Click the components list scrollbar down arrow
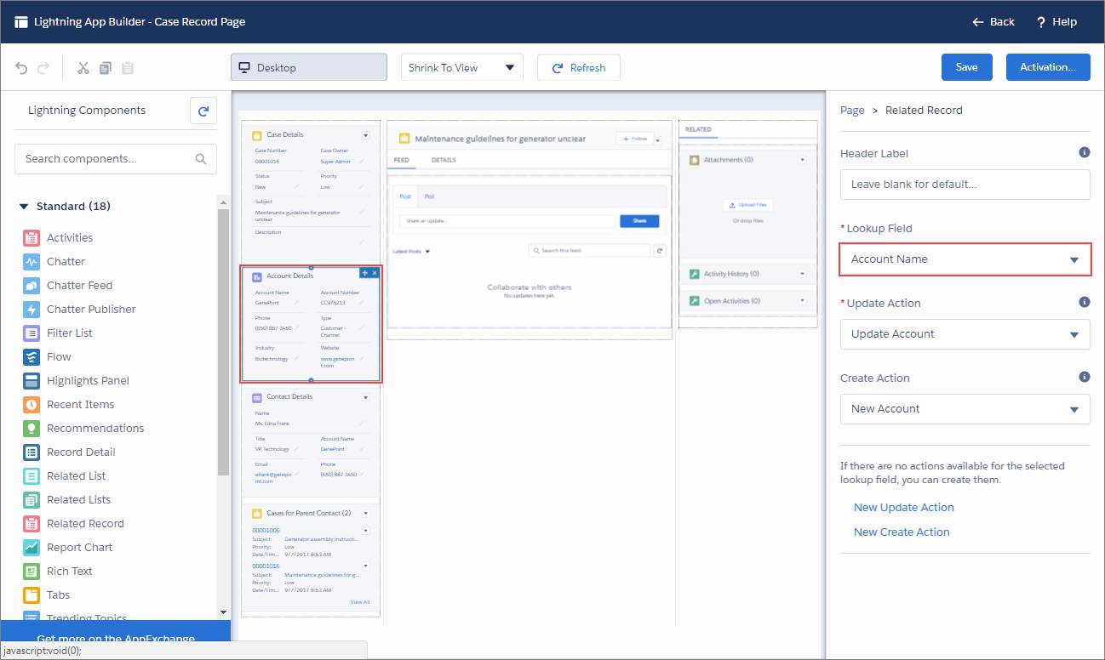The height and width of the screenshot is (660, 1105). click(224, 612)
